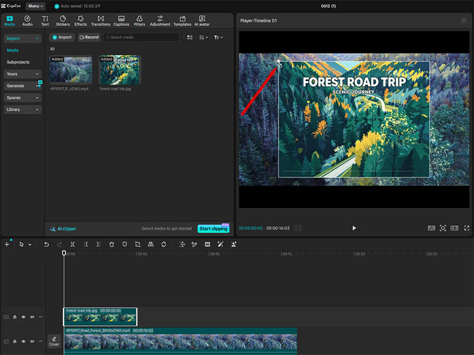Click the Cover button on main track
Viewport: 474px width, 355px height.
[54, 341]
